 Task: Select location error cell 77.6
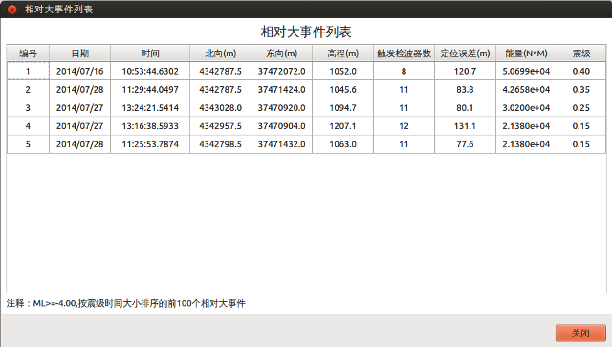pos(465,144)
